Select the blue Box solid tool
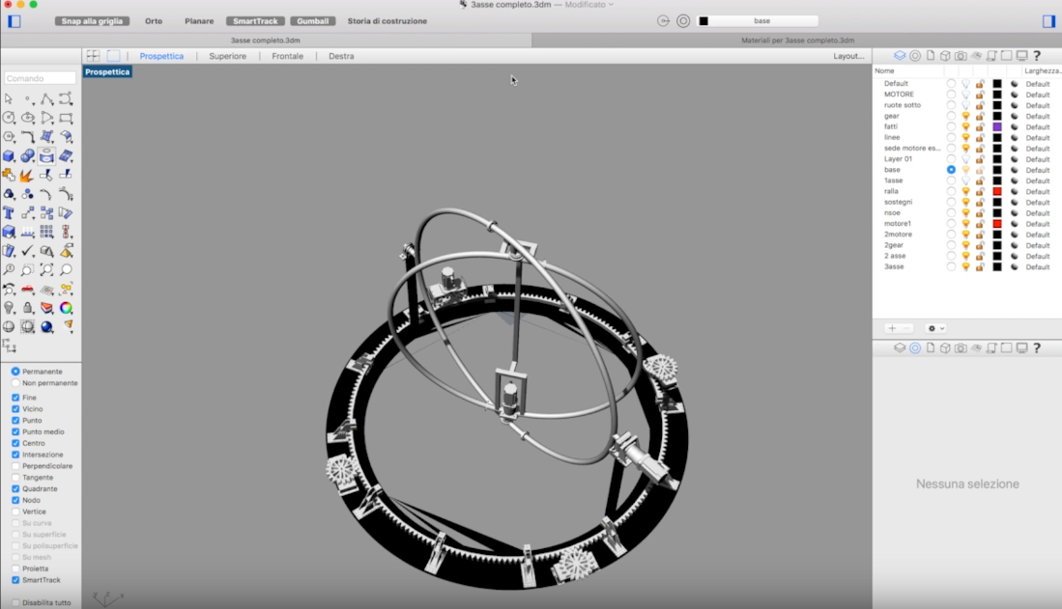This screenshot has width=1062, height=609. click(x=9, y=155)
